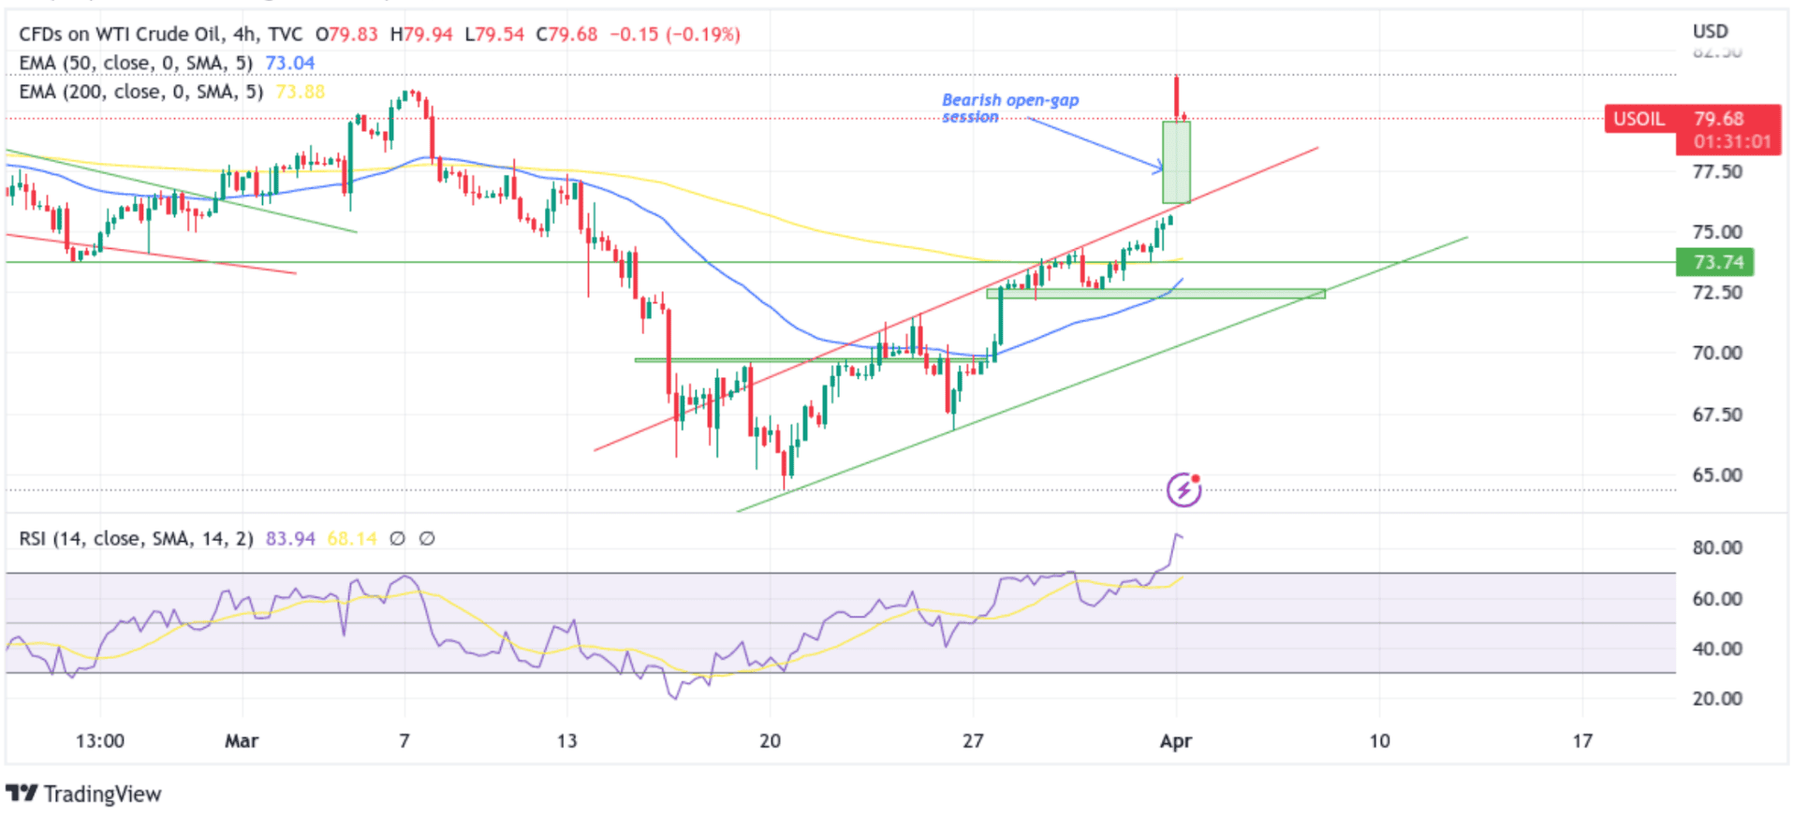Image resolution: width=1793 pixels, height=831 pixels.
Task: Click second empty-set symbol in RSI legend
Action: pyautogui.click(x=427, y=539)
